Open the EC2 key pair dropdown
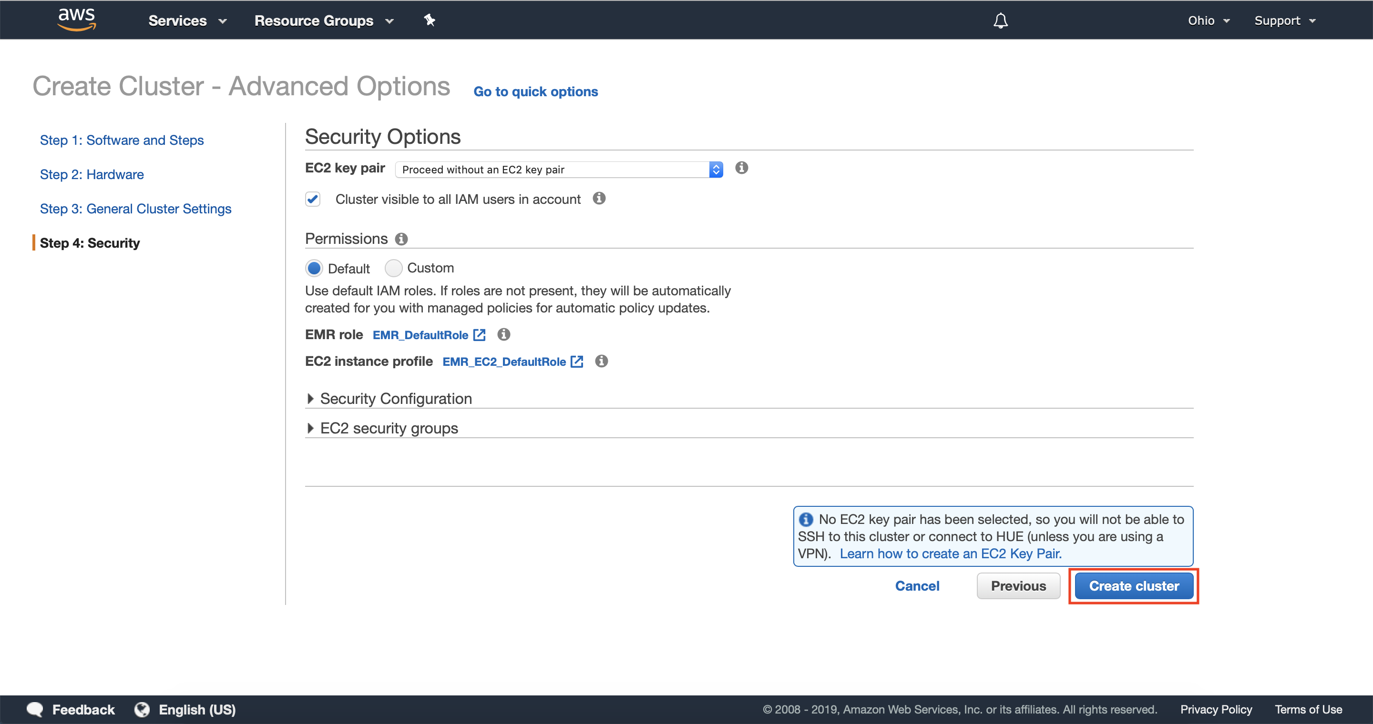This screenshot has height=724, width=1373. [558, 169]
